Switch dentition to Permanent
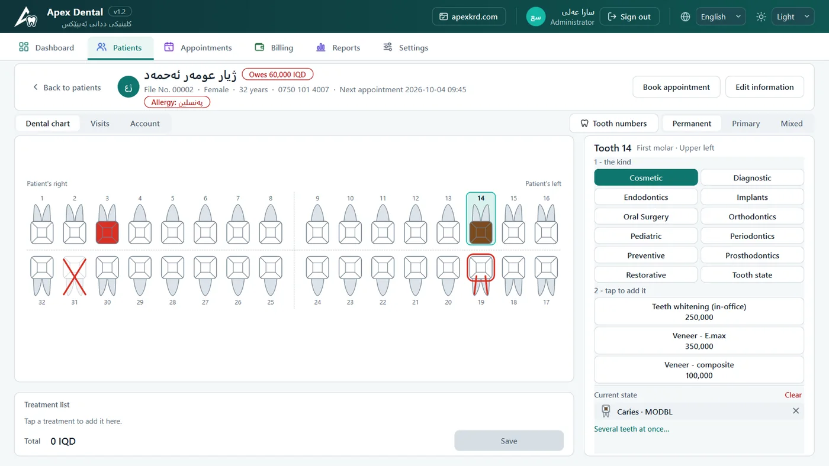The width and height of the screenshot is (829, 466). [692, 123]
